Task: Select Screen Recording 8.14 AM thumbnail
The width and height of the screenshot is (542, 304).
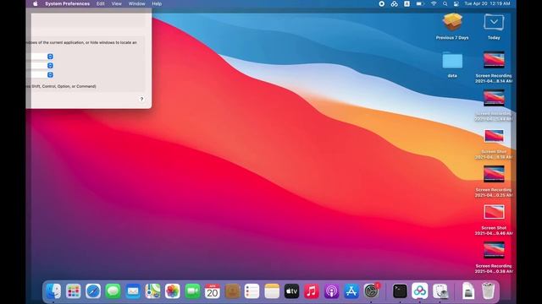Action: (494, 60)
